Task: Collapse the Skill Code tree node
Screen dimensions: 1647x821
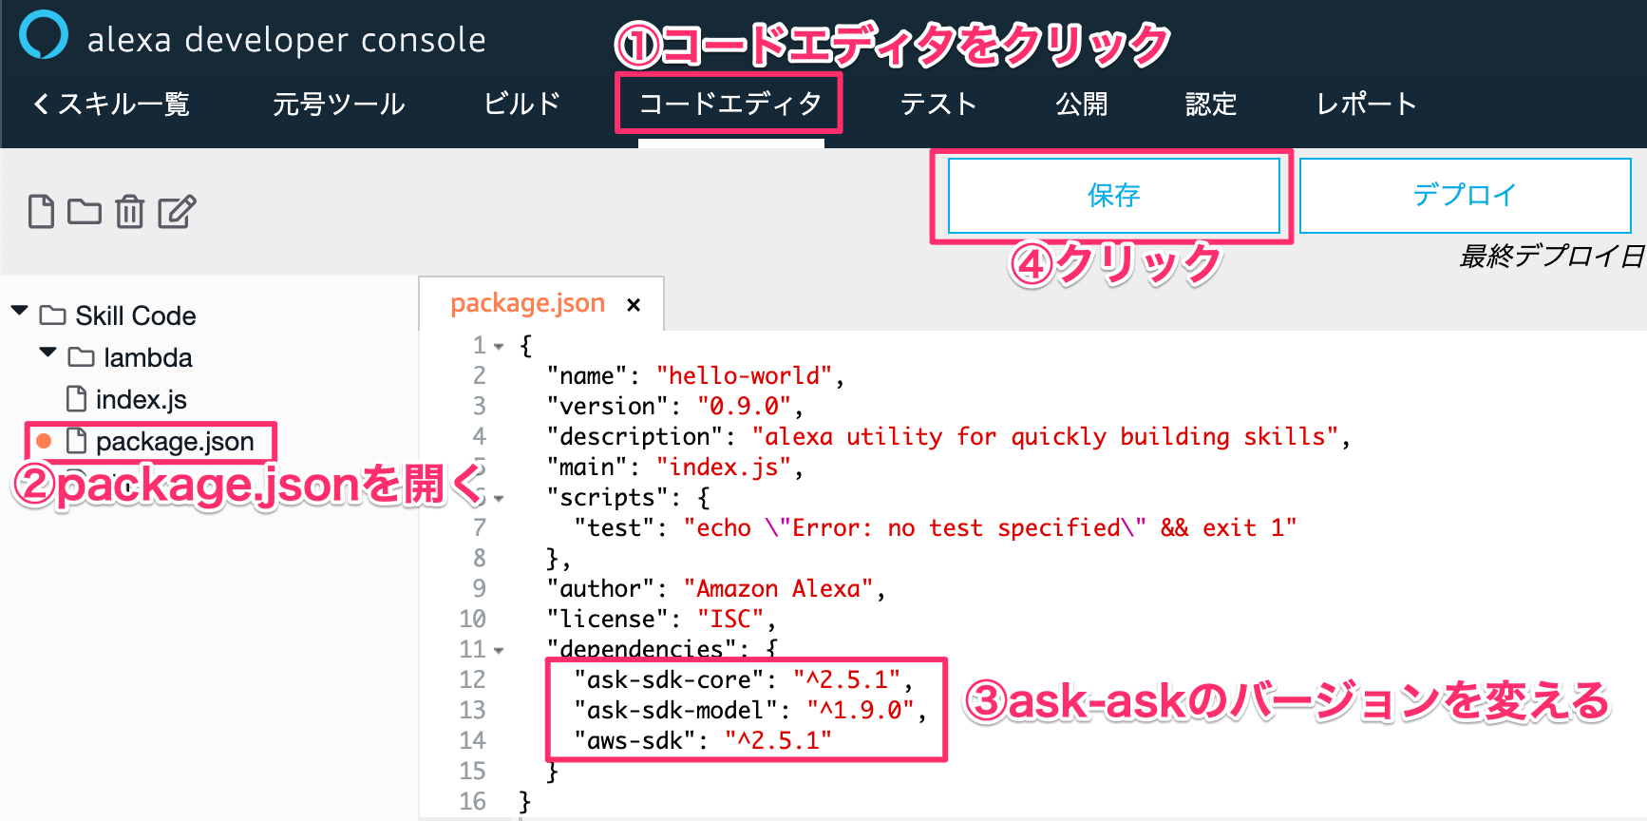Action: pos(19,311)
